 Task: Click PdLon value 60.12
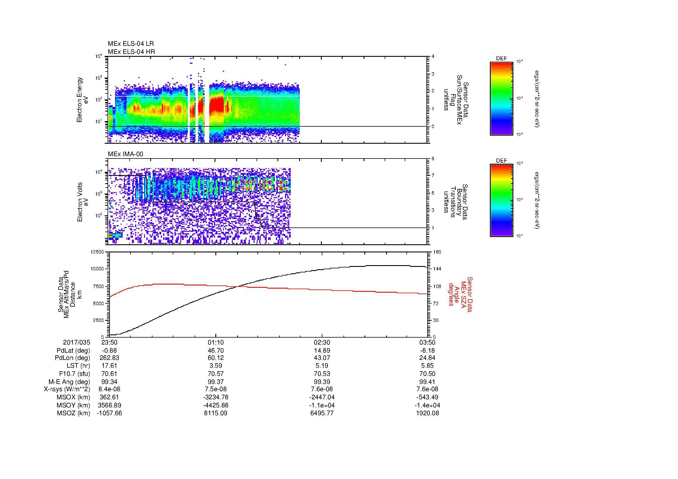(216, 358)
